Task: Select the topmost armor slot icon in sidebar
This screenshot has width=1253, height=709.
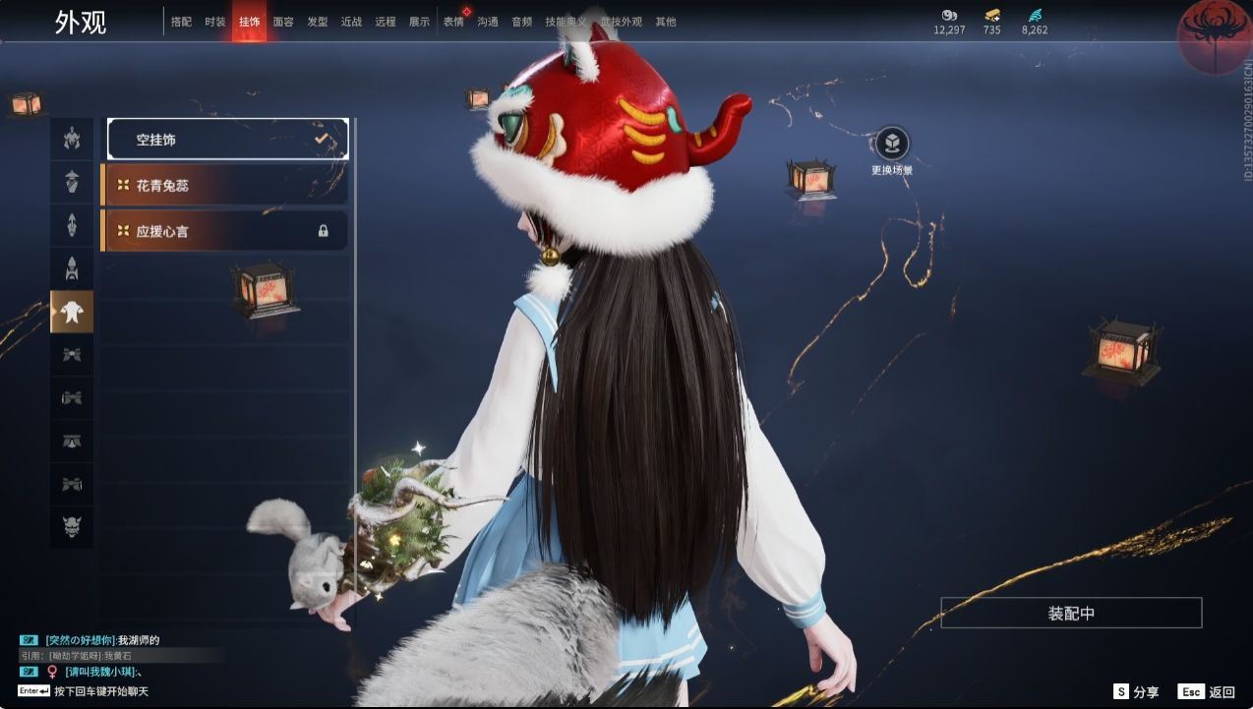Action: (70, 139)
